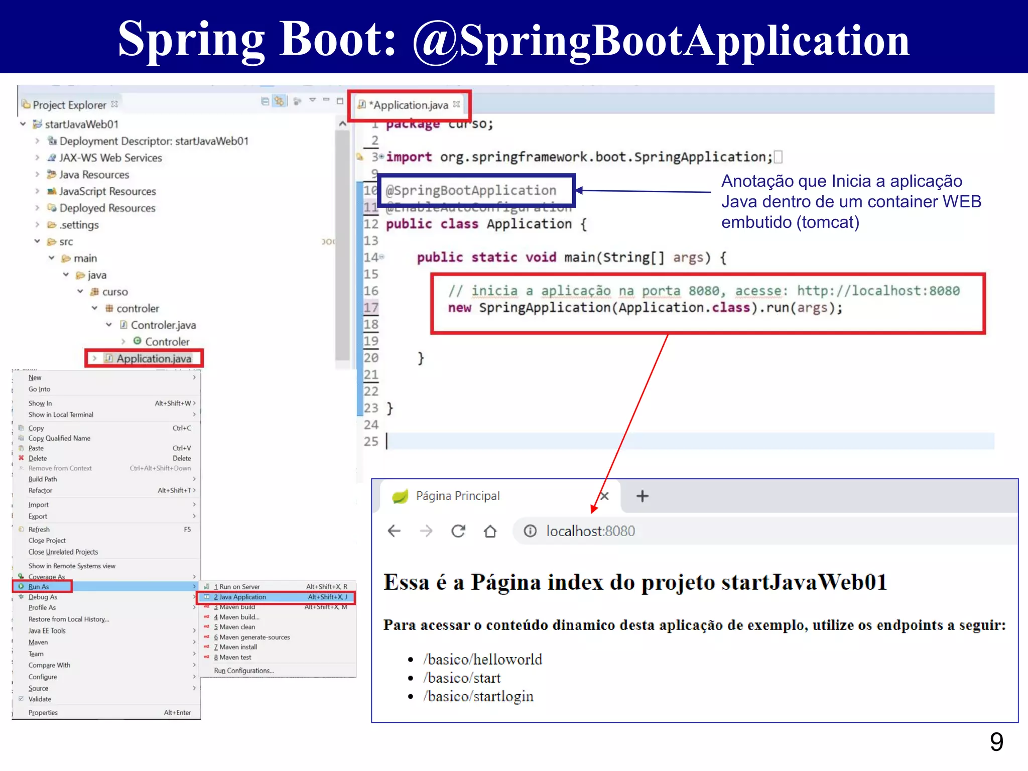This screenshot has height=771, width=1028.
Task: Click the Java Resources icon
Action: (x=52, y=174)
